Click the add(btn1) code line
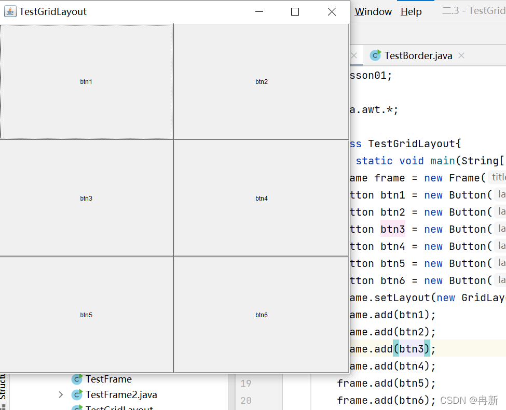 [x=393, y=315]
